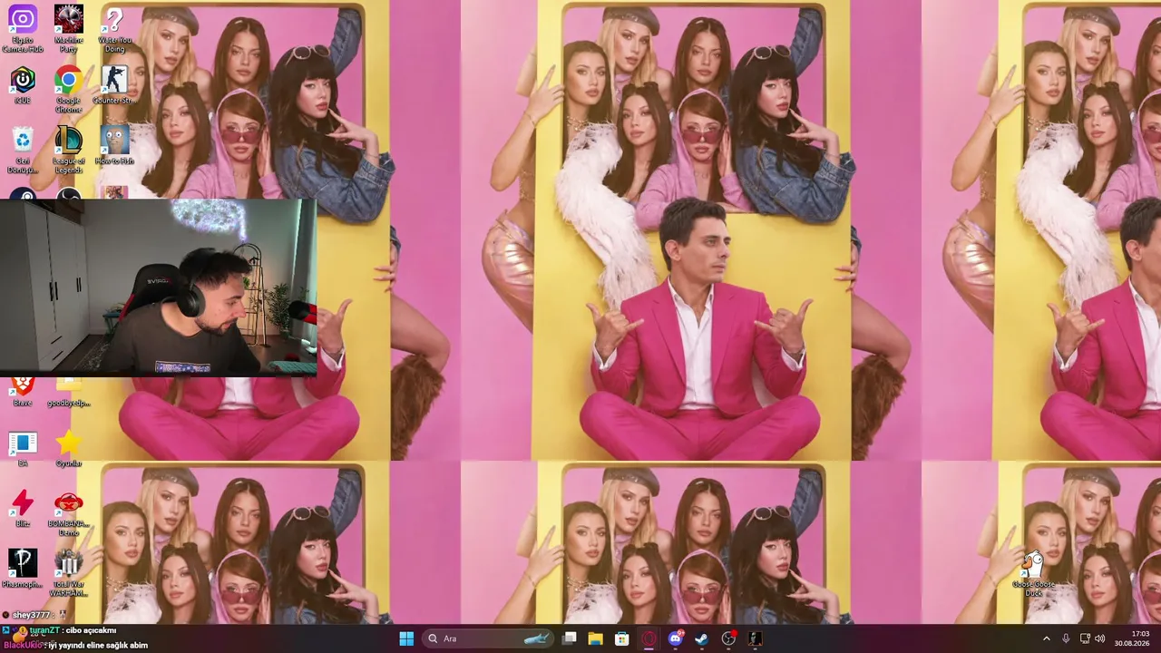Viewport: 1161px width, 653px height.
Task: Select the Brave browser desktop shortcut
Action: [23, 392]
